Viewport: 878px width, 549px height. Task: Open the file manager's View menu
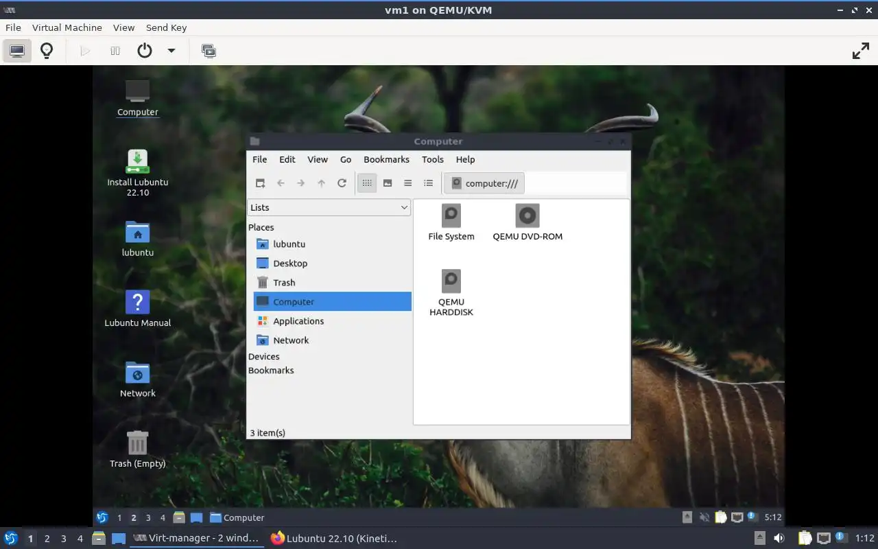pyautogui.click(x=318, y=159)
